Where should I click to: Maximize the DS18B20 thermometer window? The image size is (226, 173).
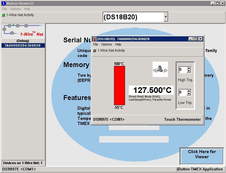click(195, 39)
